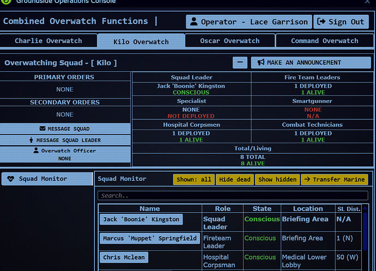Screen dimensions: 376x271
Task: Toggle Show hidden marines filter
Action: 277,180
